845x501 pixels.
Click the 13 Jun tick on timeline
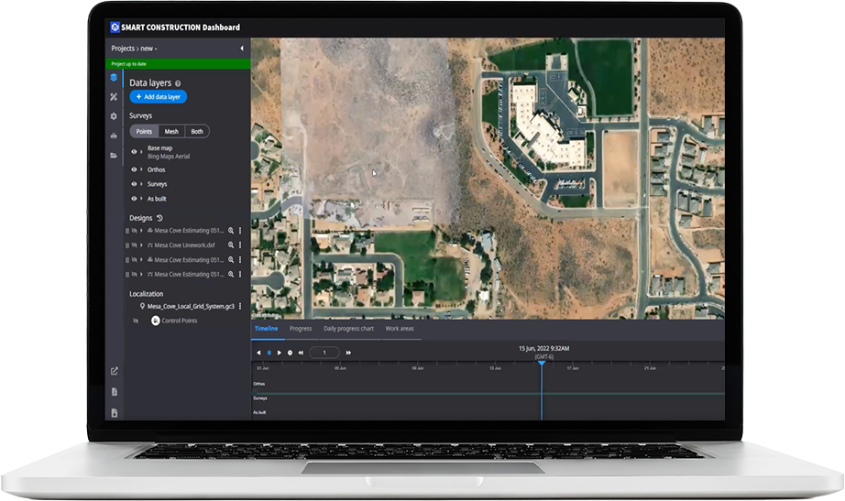[x=495, y=368]
